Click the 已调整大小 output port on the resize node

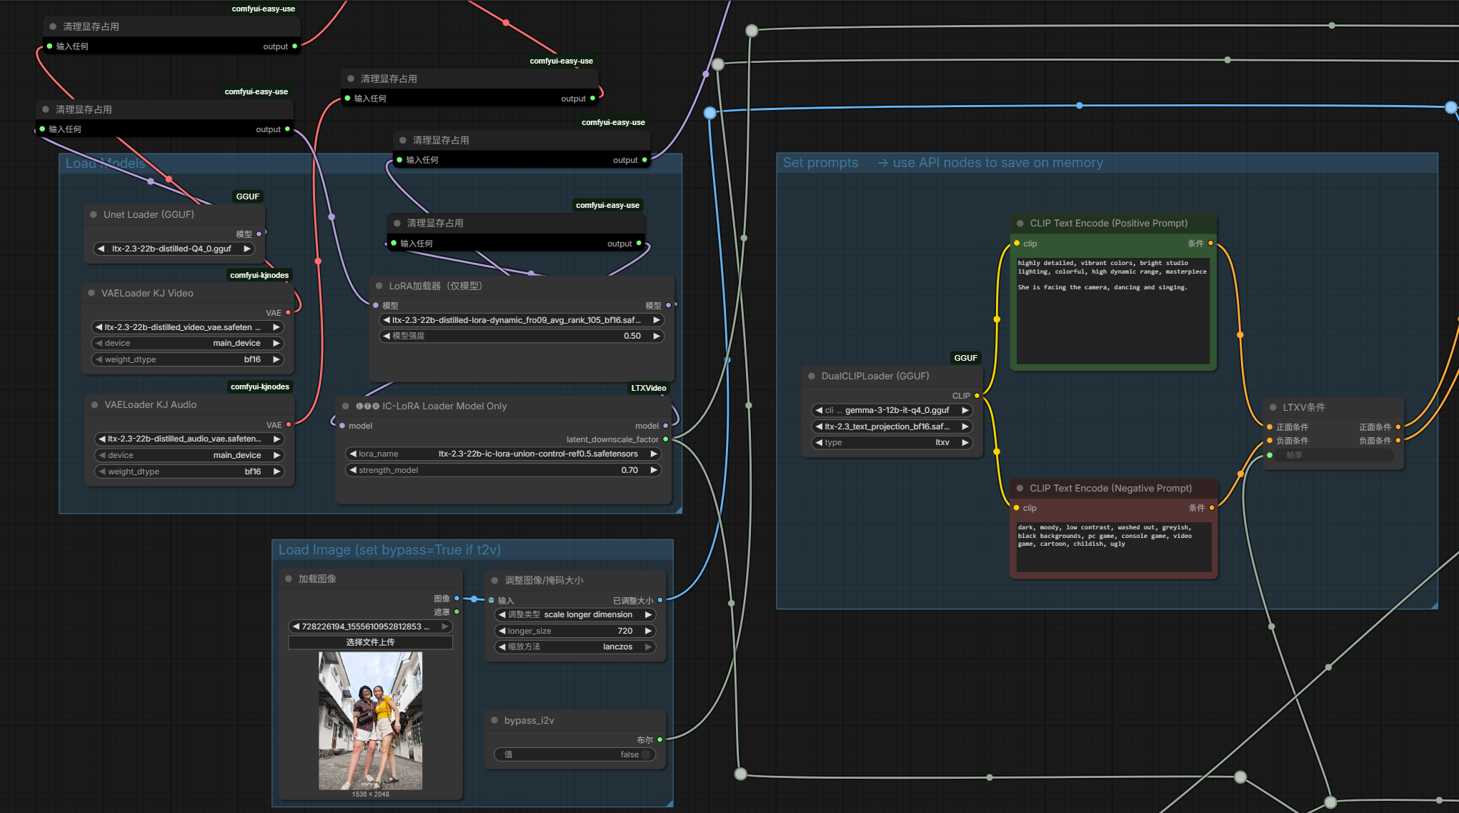point(660,600)
